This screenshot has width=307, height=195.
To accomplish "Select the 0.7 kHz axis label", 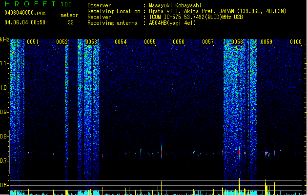I will coord(4,161).
